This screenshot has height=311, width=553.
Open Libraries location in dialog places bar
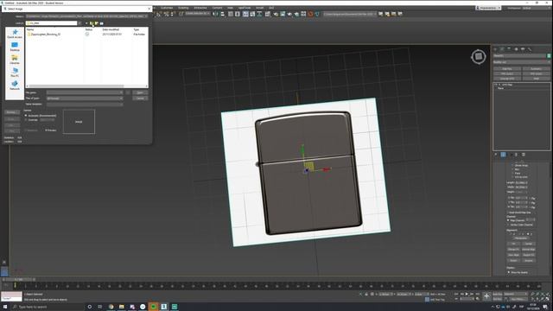(x=15, y=60)
